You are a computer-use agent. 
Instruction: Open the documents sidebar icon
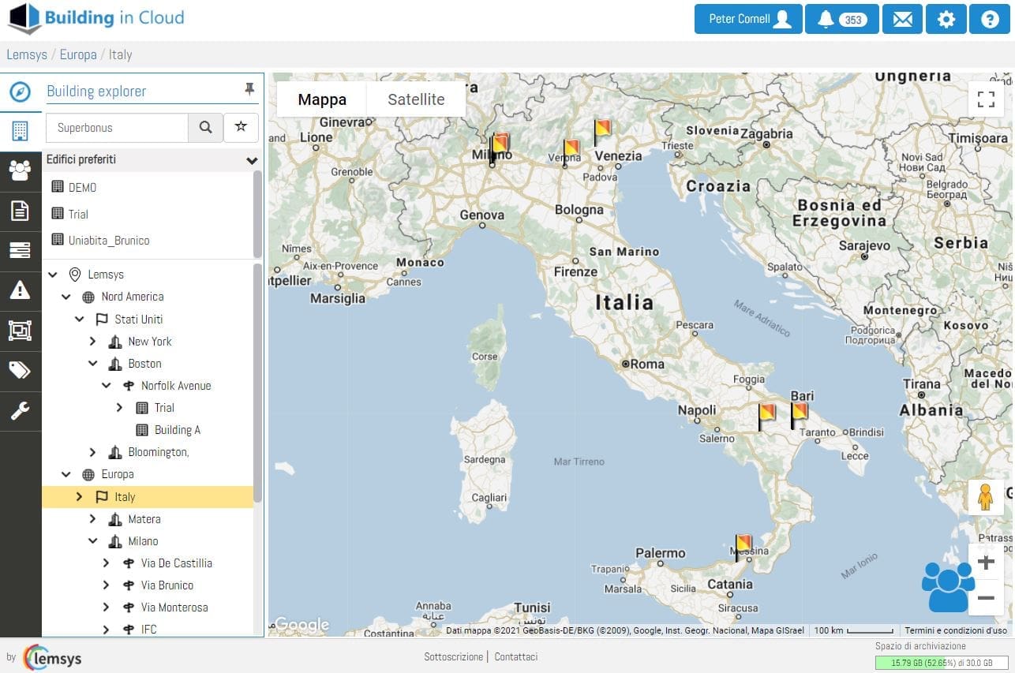[x=21, y=211]
